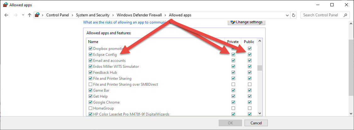This screenshot has width=354, height=130.
Task: Open Control Panel breadcrumb
Action: pos(58,15)
